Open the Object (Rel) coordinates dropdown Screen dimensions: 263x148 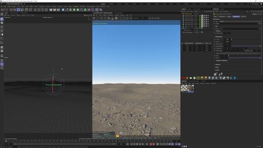click(x=200, y=43)
